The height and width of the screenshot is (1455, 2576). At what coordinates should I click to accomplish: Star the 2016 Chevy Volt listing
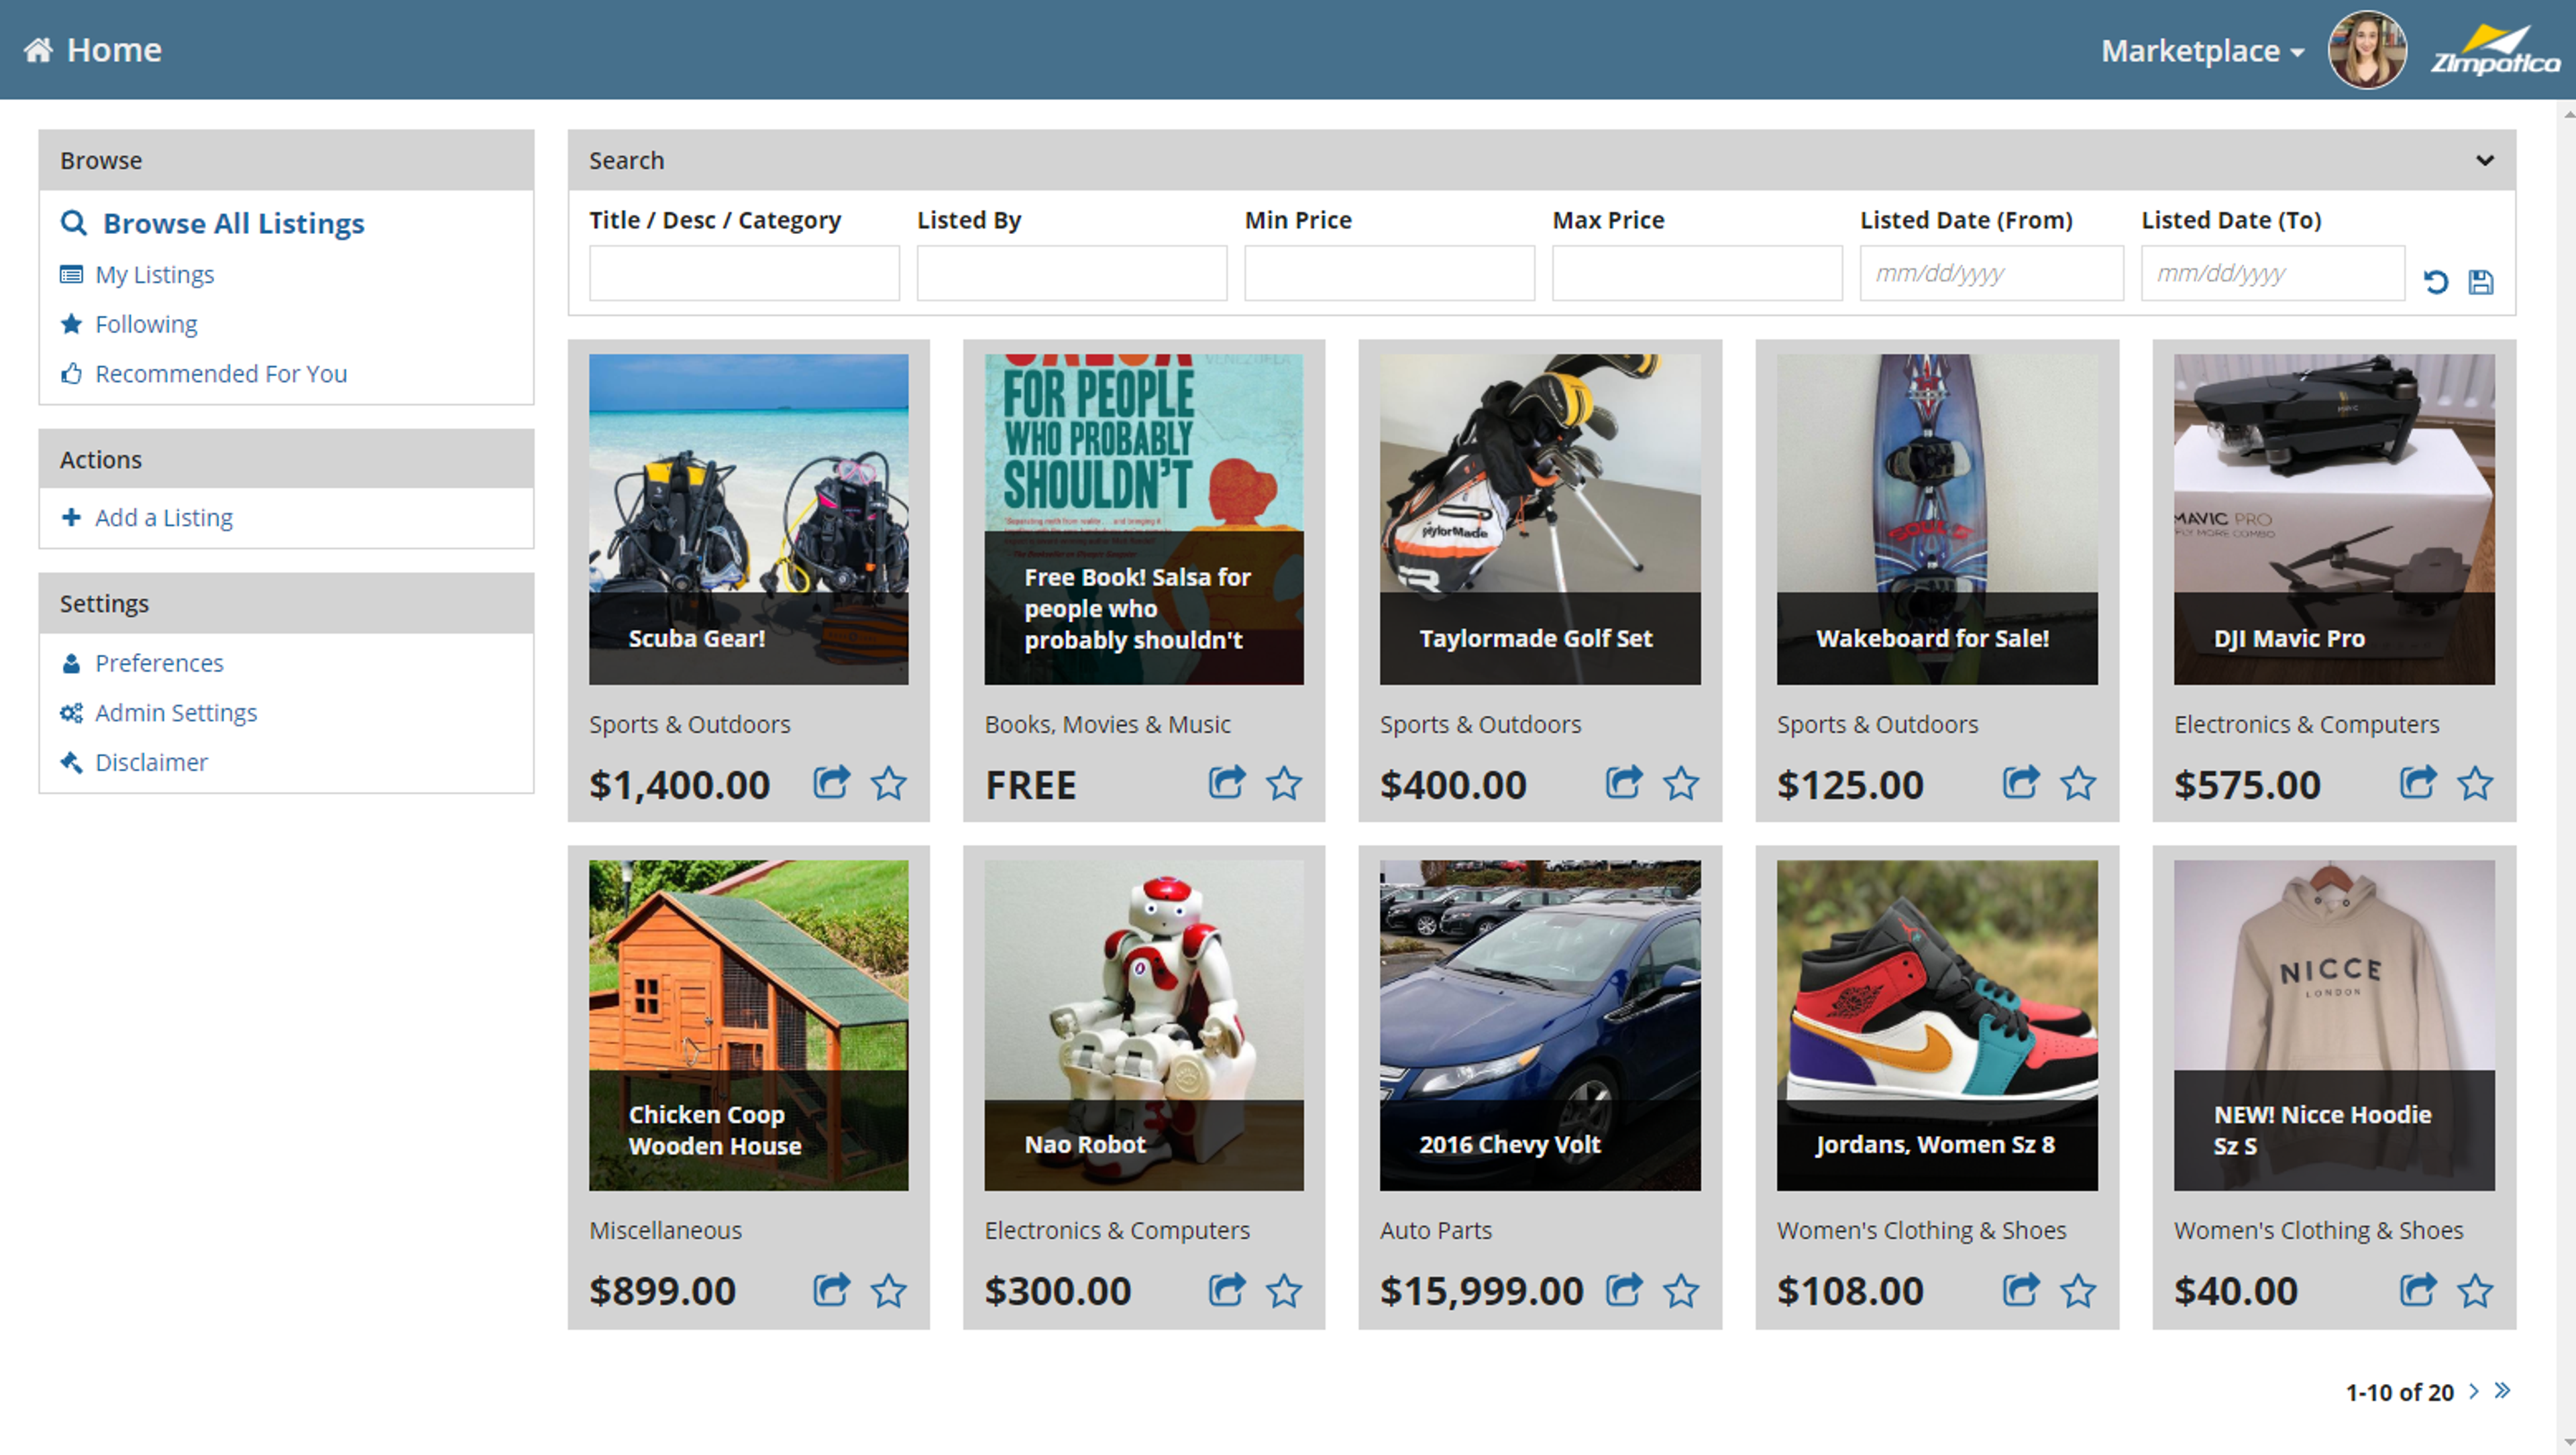(x=1681, y=1290)
